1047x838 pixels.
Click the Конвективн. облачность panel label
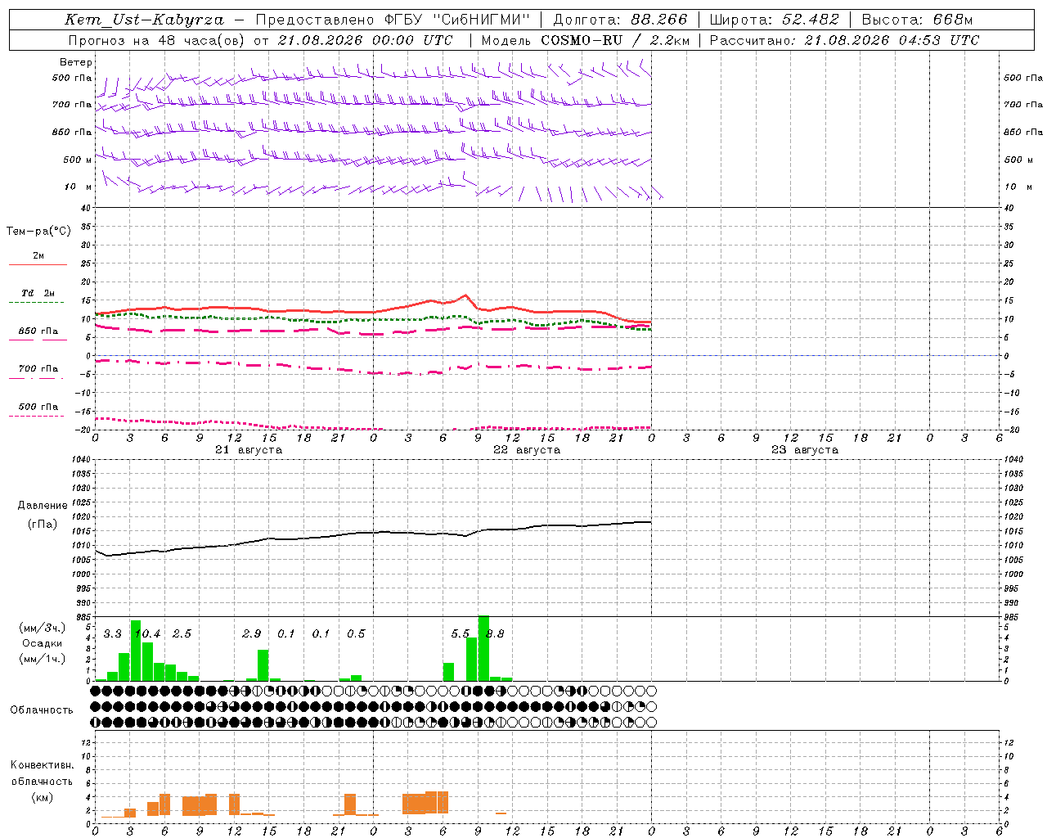pos(42,781)
